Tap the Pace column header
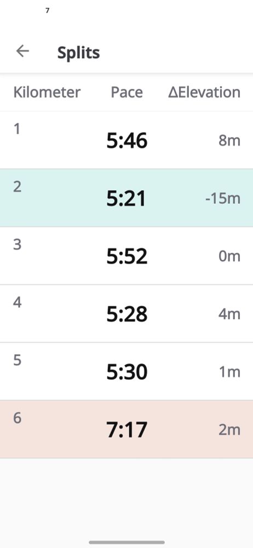 click(127, 92)
